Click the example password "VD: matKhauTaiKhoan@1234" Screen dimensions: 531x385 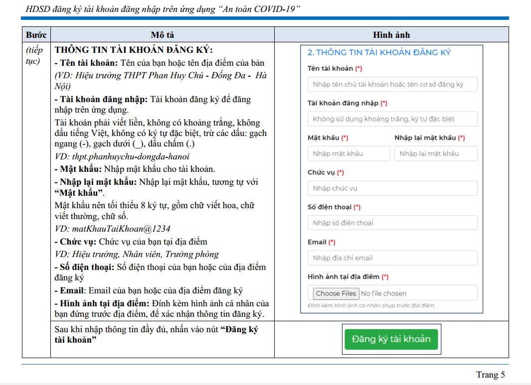click(112, 229)
